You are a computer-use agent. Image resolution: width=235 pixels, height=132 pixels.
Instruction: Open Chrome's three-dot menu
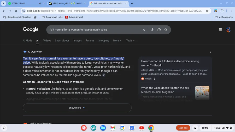tap(231, 11)
